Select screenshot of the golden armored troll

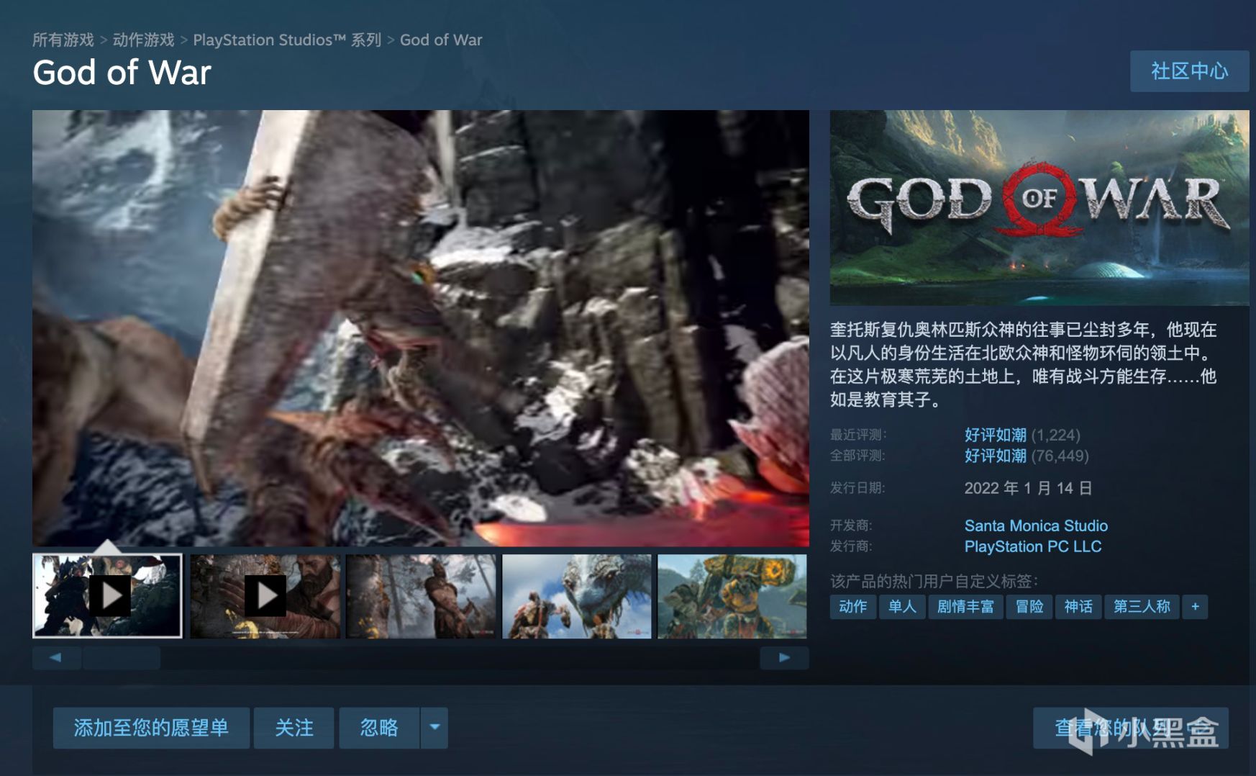click(732, 595)
